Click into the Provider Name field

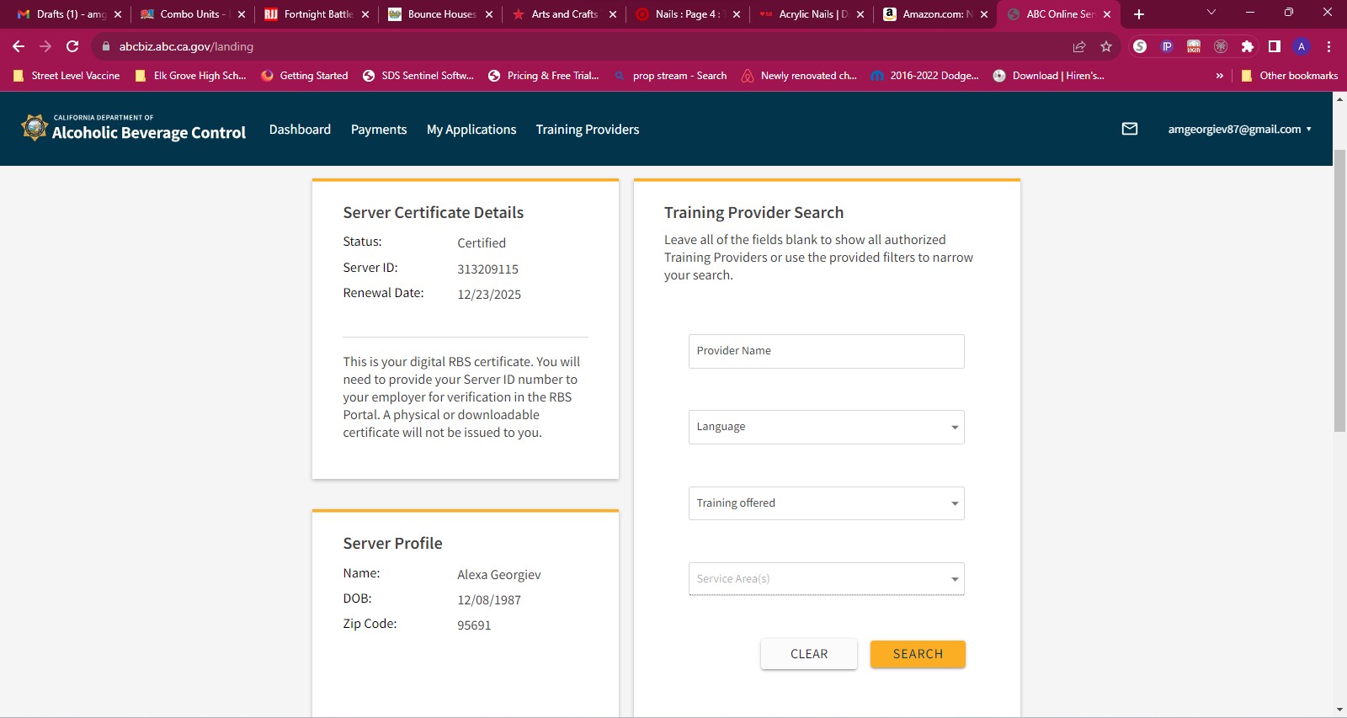coord(826,351)
